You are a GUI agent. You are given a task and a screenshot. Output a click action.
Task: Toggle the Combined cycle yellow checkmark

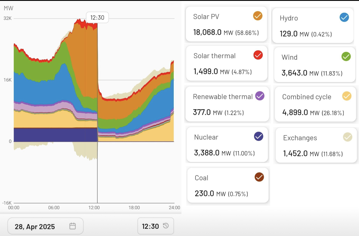tap(347, 96)
